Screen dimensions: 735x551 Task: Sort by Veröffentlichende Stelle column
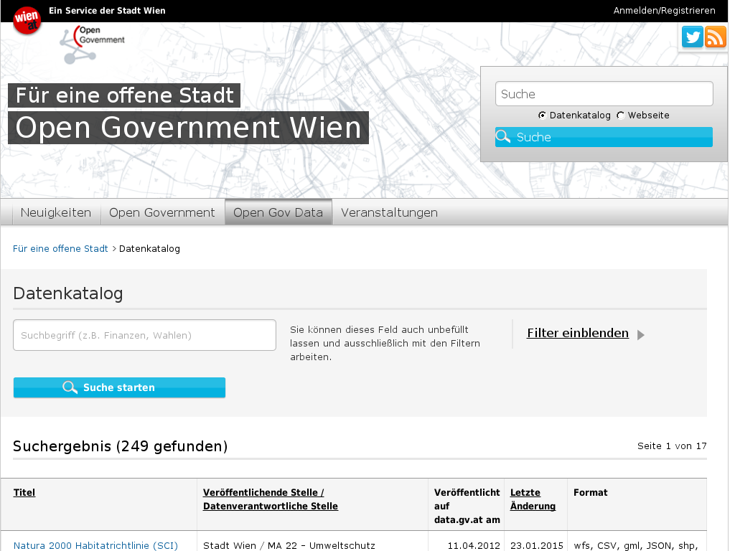[271, 499]
